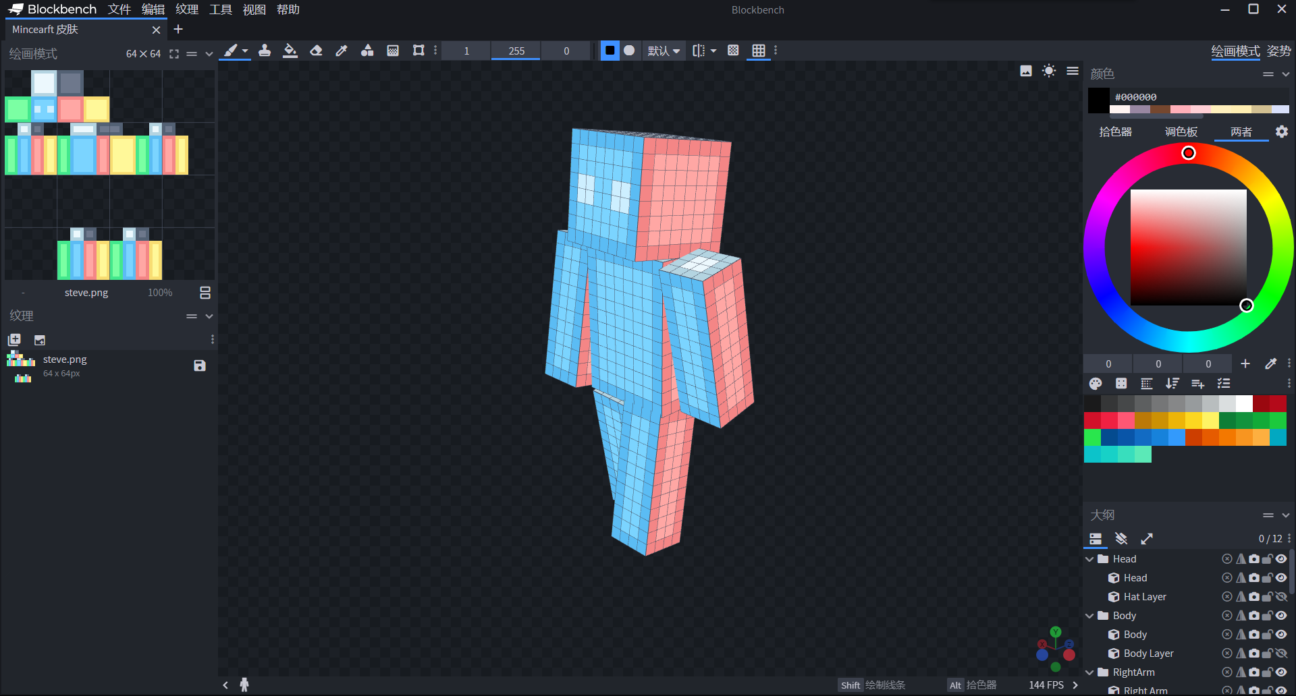Open mirror painting options dropdown
Viewport: 1296px width, 696px height.
[x=713, y=51]
